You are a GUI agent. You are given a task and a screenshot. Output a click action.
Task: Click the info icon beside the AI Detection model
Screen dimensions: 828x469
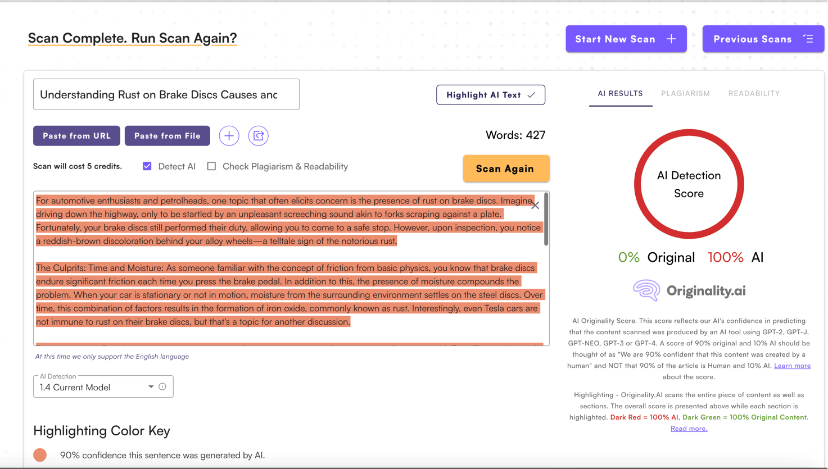click(162, 386)
